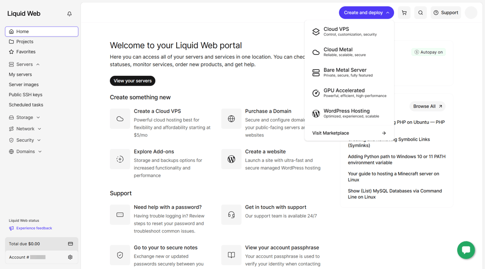Click the Browse All button
485x269 pixels.
coord(428,107)
